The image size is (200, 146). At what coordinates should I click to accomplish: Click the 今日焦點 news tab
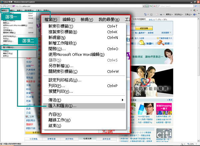(33, 139)
